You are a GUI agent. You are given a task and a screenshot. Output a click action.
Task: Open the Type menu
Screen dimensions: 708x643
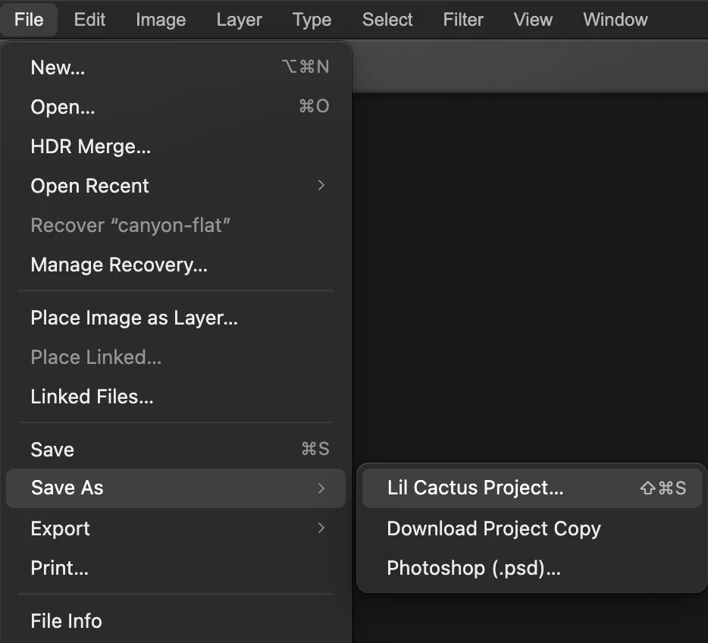click(x=312, y=20)
